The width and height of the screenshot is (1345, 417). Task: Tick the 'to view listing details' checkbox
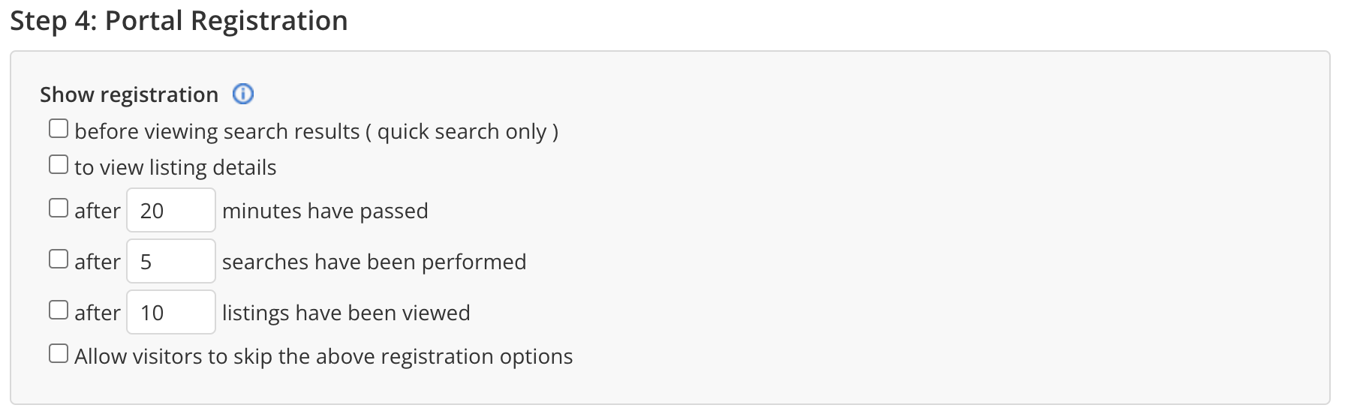click(x=59, y=164)
